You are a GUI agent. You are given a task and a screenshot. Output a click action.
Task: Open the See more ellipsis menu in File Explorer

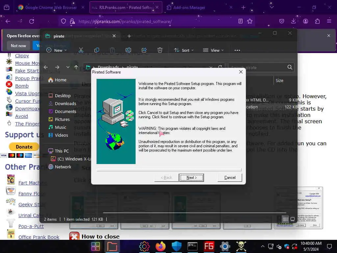tap(237, 50)
